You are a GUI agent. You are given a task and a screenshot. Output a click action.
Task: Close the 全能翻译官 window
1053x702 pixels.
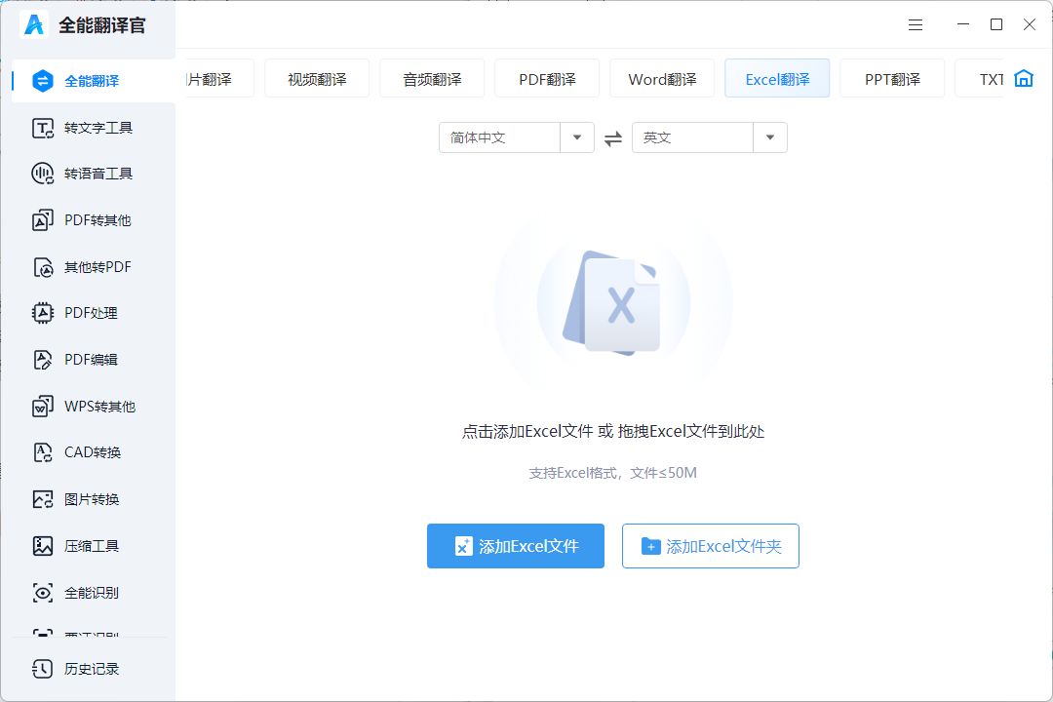[1030, 24]
